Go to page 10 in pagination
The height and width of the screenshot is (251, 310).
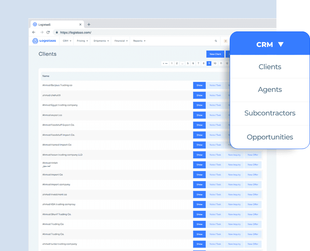coord(215,63)
